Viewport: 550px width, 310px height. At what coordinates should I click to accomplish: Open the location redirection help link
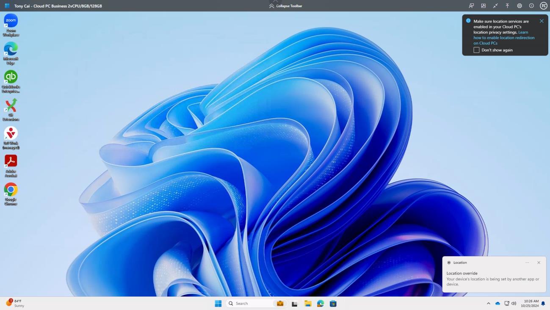(x=504, y=38)
